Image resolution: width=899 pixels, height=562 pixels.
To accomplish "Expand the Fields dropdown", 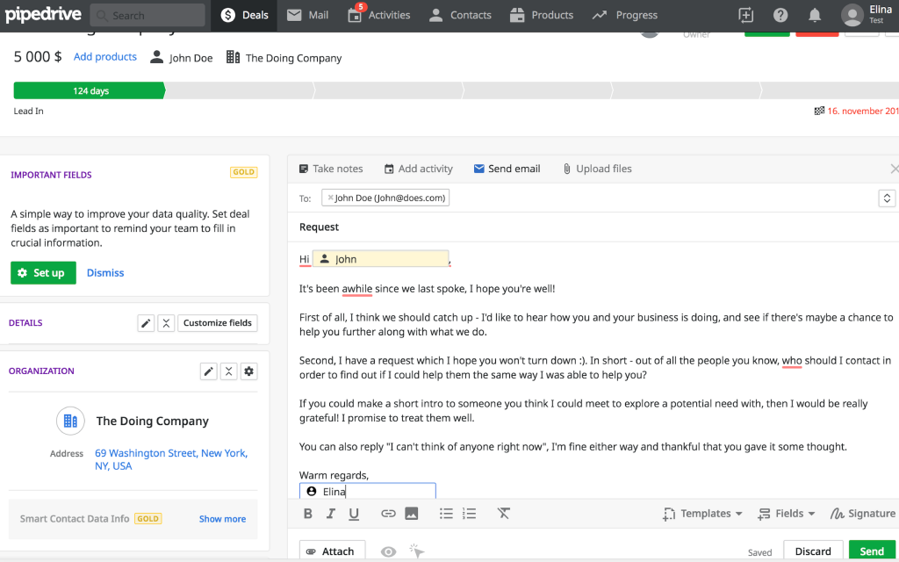I will pyautogui.click(x=787, y=514).
